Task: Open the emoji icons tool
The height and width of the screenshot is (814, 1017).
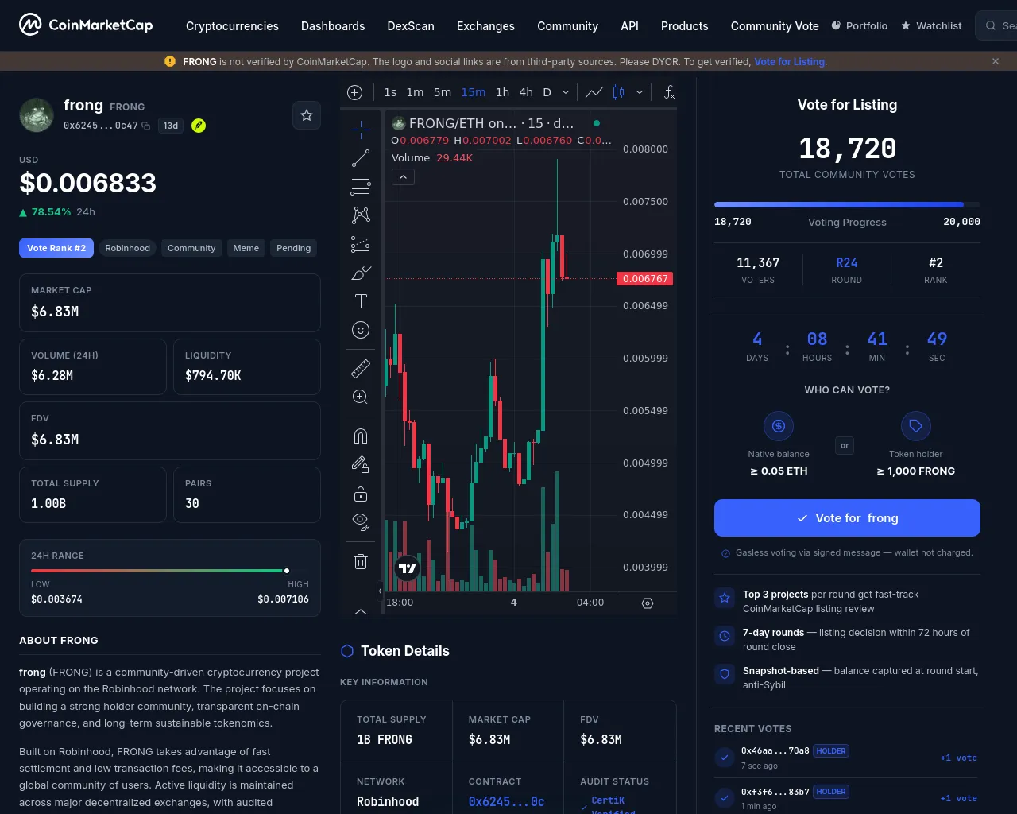Action: [x=361, y=330]
